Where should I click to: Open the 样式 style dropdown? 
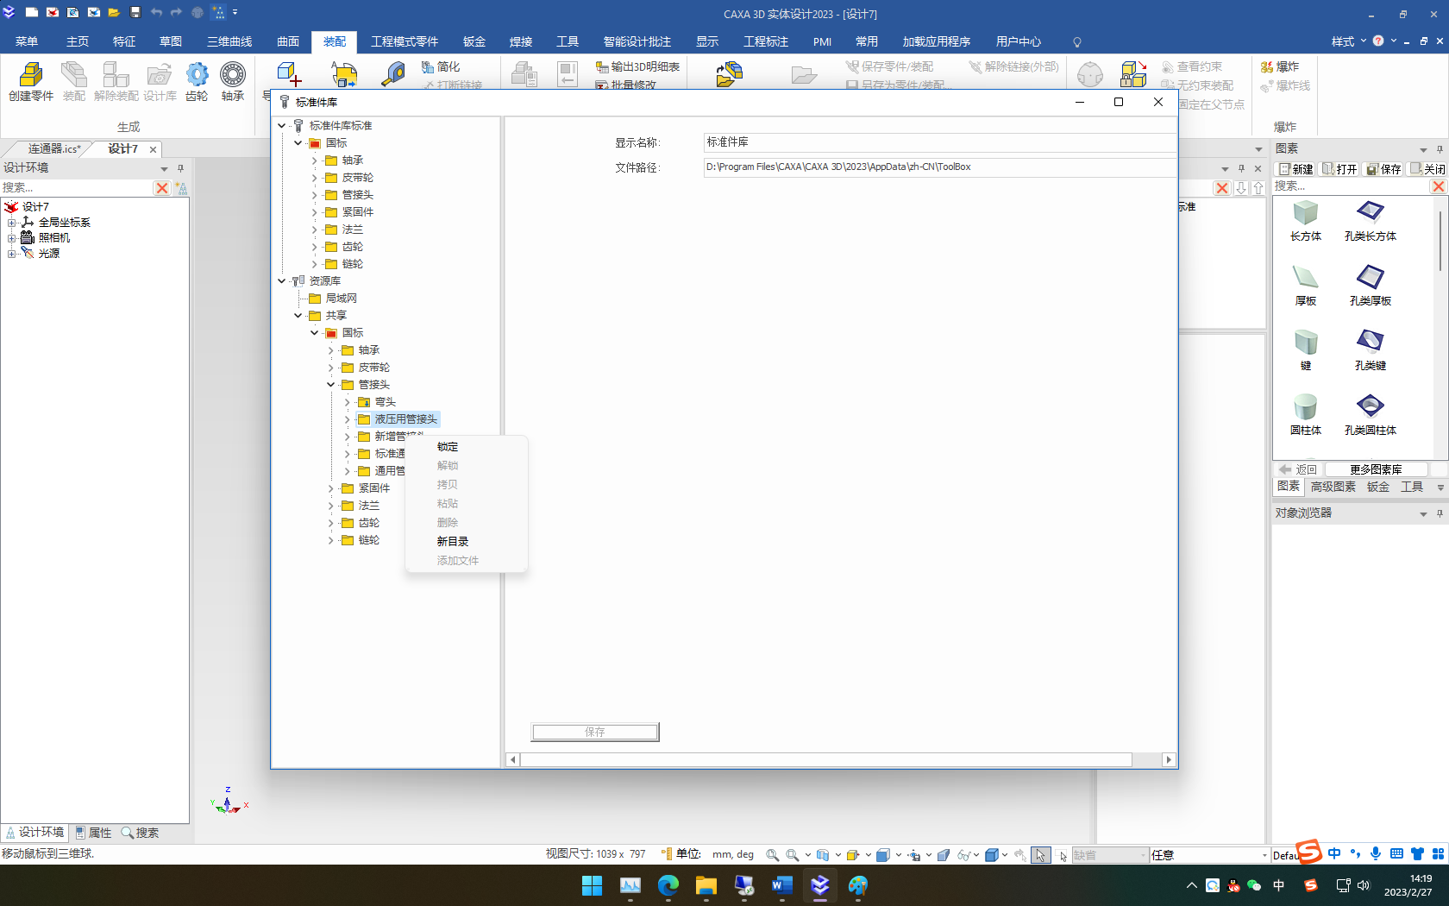[x=1348, y=41]
